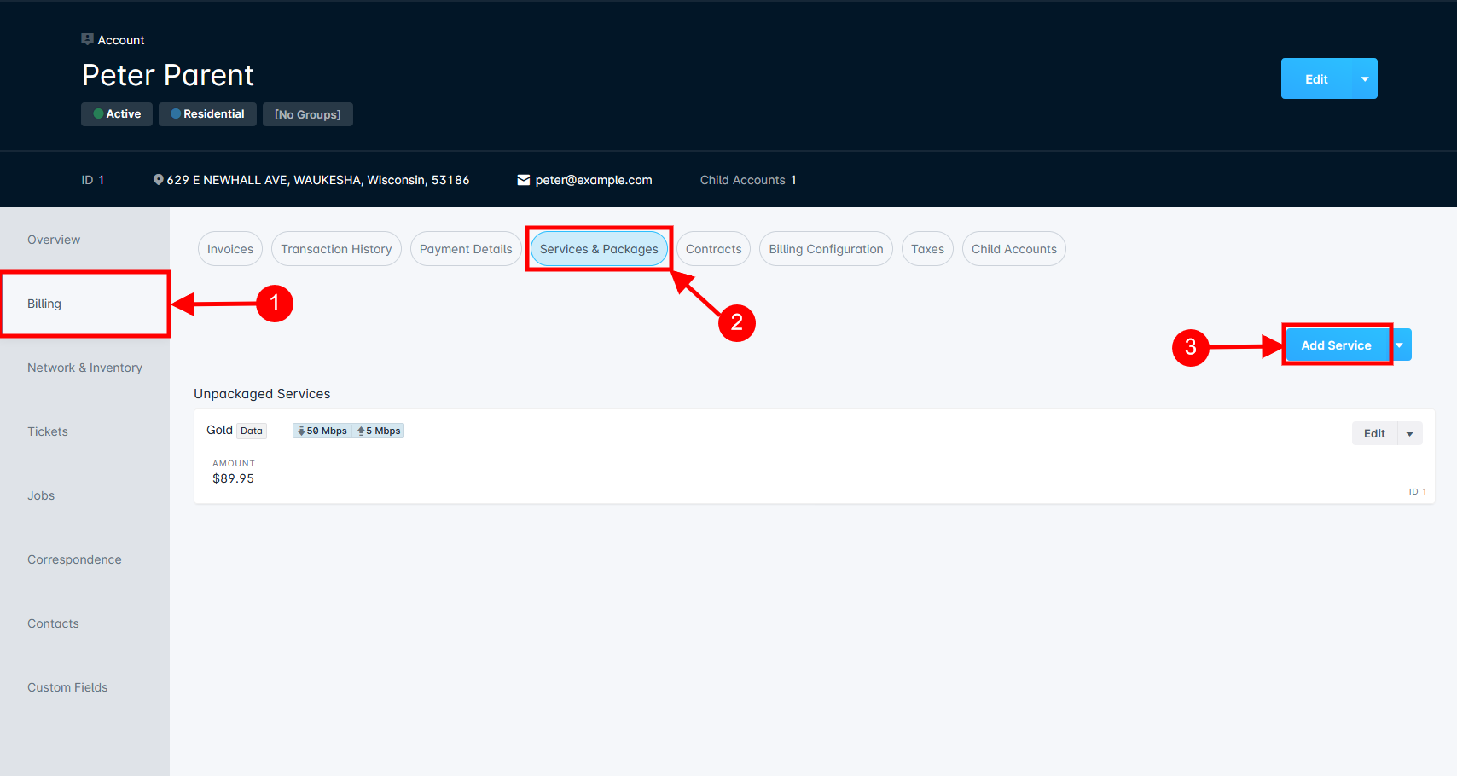Click the $89.95 amount value
Image resolution: width=1457 pixels, height=776 pixels.
coord(233,478)
